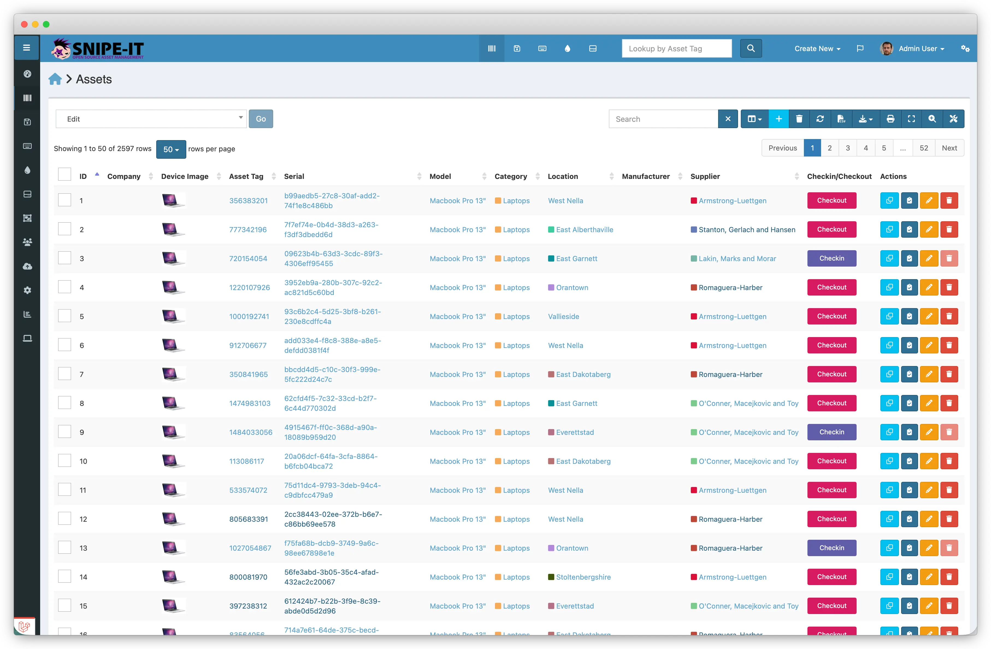Screen dimensions: 991x649
Task: Click the clone icon for asset 2
Action: point(889,229)
